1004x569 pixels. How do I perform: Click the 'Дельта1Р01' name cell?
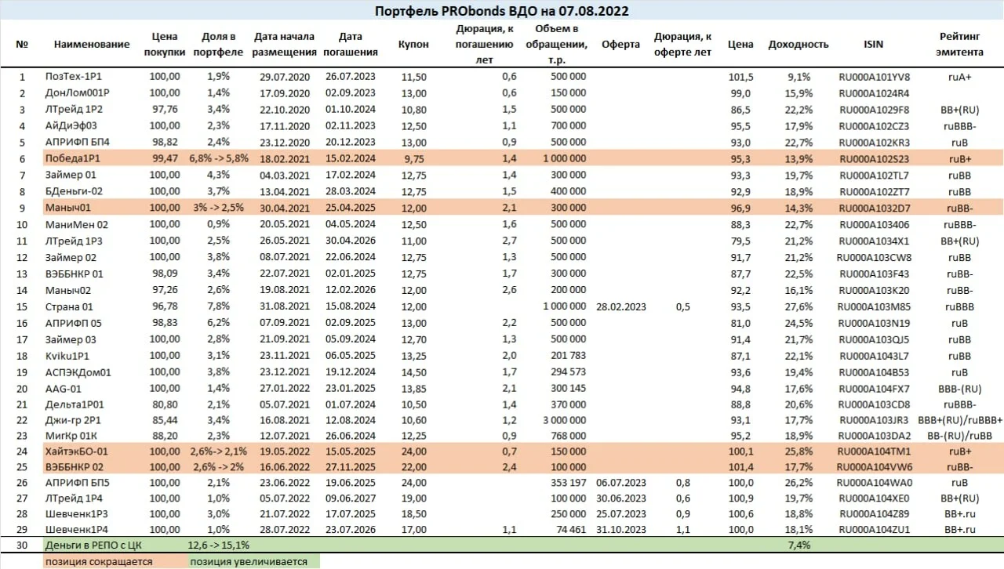coord(75,405)
